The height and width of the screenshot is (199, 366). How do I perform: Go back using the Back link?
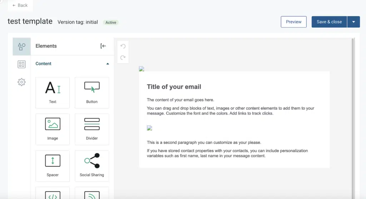click(20, 5)
